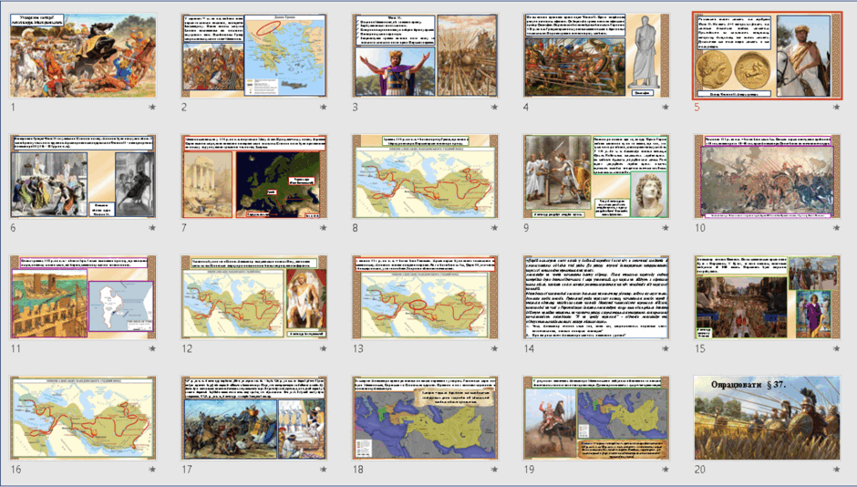Click the animation star under slide 12
The height and width of the screenshot is (487, 857).
(x=323, y=348)
